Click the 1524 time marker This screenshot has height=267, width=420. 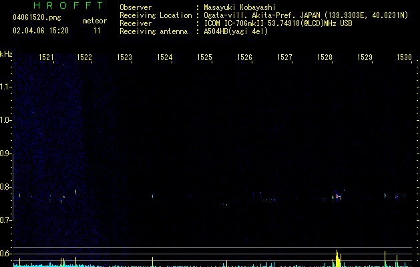[164, 57]
